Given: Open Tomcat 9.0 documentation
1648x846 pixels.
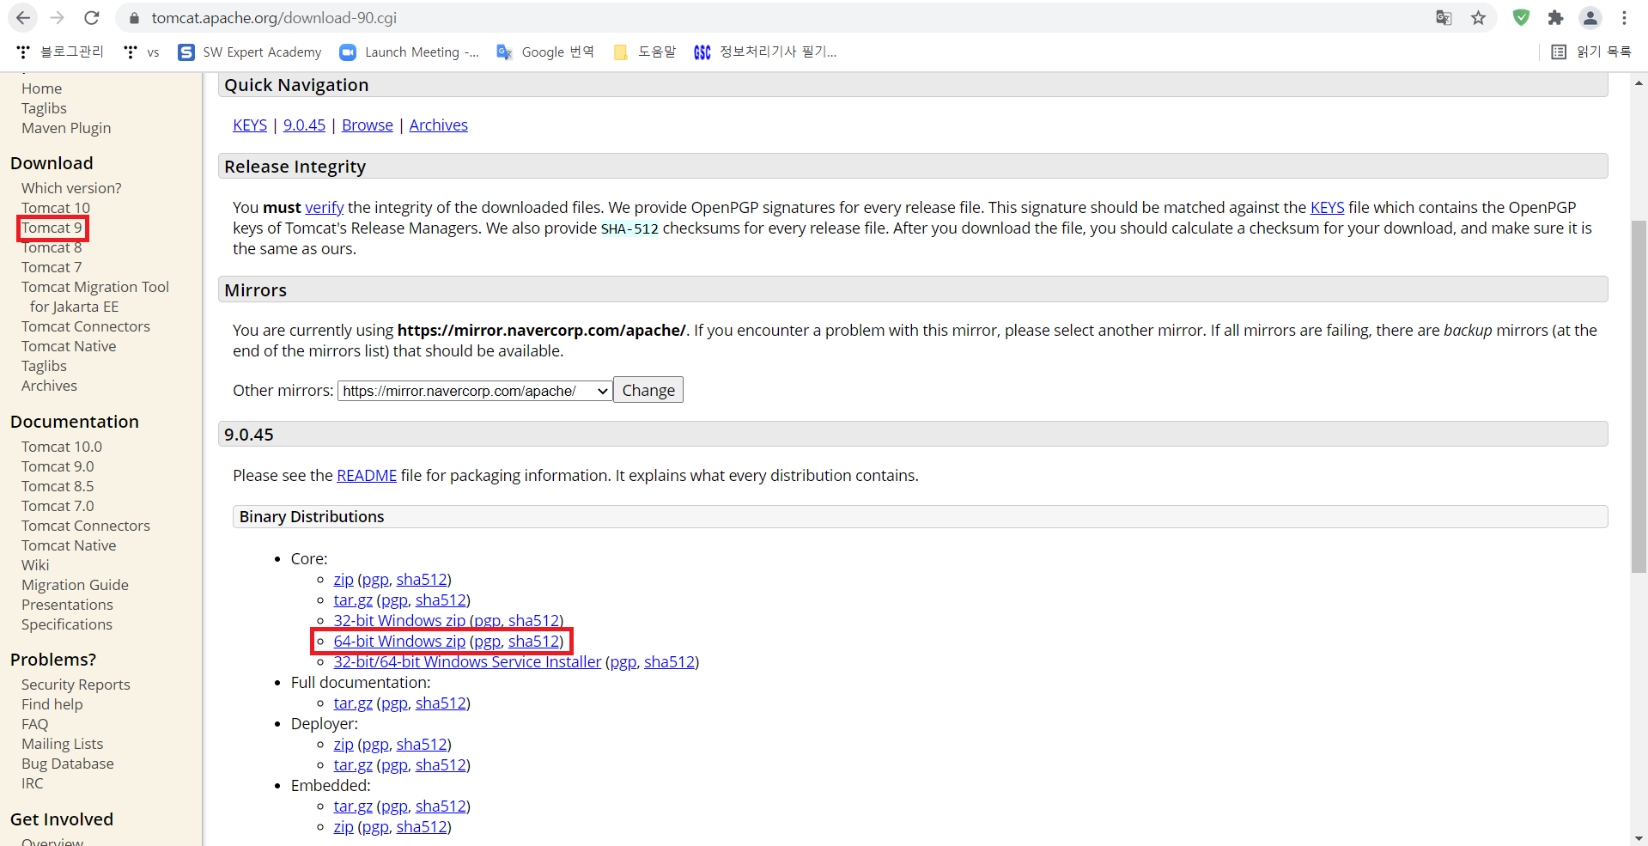Looking at the screenshot, I should [58, 466].
